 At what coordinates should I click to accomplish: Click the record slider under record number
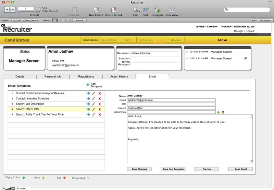click(19, 12)
